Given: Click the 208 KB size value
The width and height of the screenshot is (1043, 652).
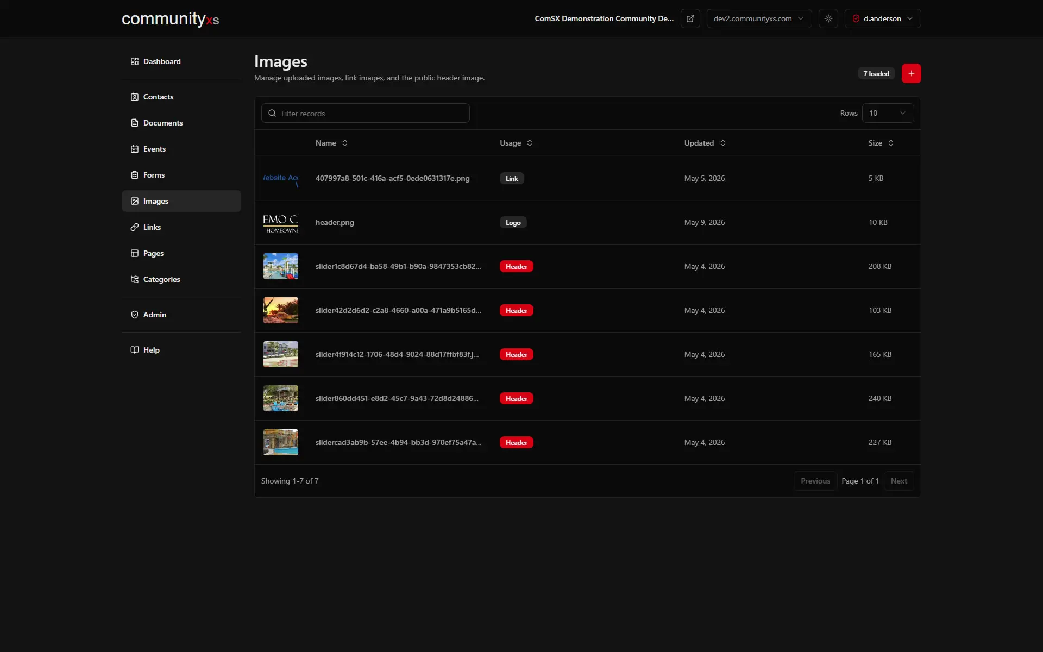Looking at the screenshot, I should tap(880, 266).
